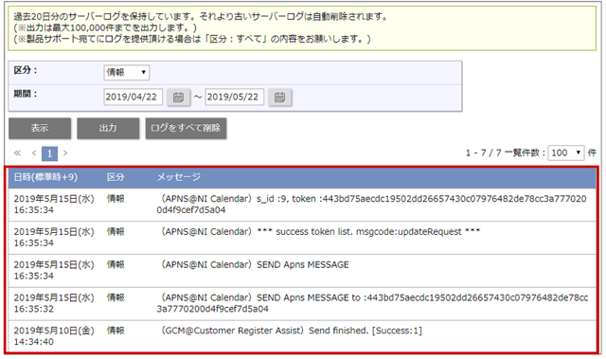Screen dimensions: 606x359
Task: Select page 1 in pagination
Action: click(49, 153)
